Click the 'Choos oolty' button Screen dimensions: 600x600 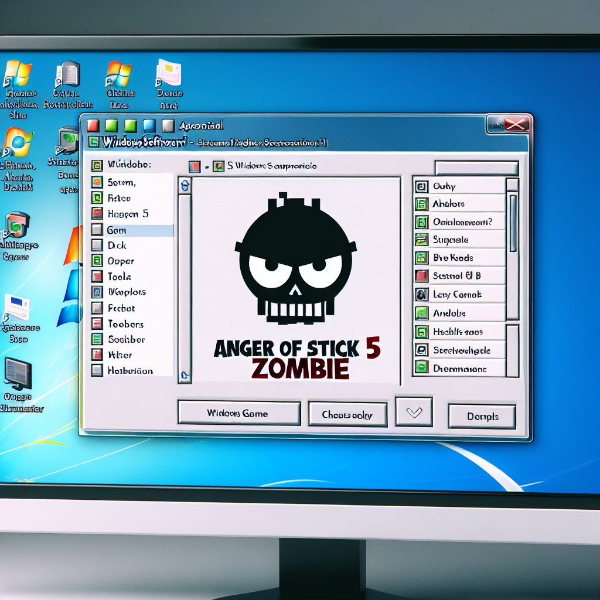point(347,414)
